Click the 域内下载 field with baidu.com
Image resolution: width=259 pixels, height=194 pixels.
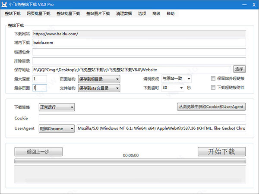[x=139, y=43]
